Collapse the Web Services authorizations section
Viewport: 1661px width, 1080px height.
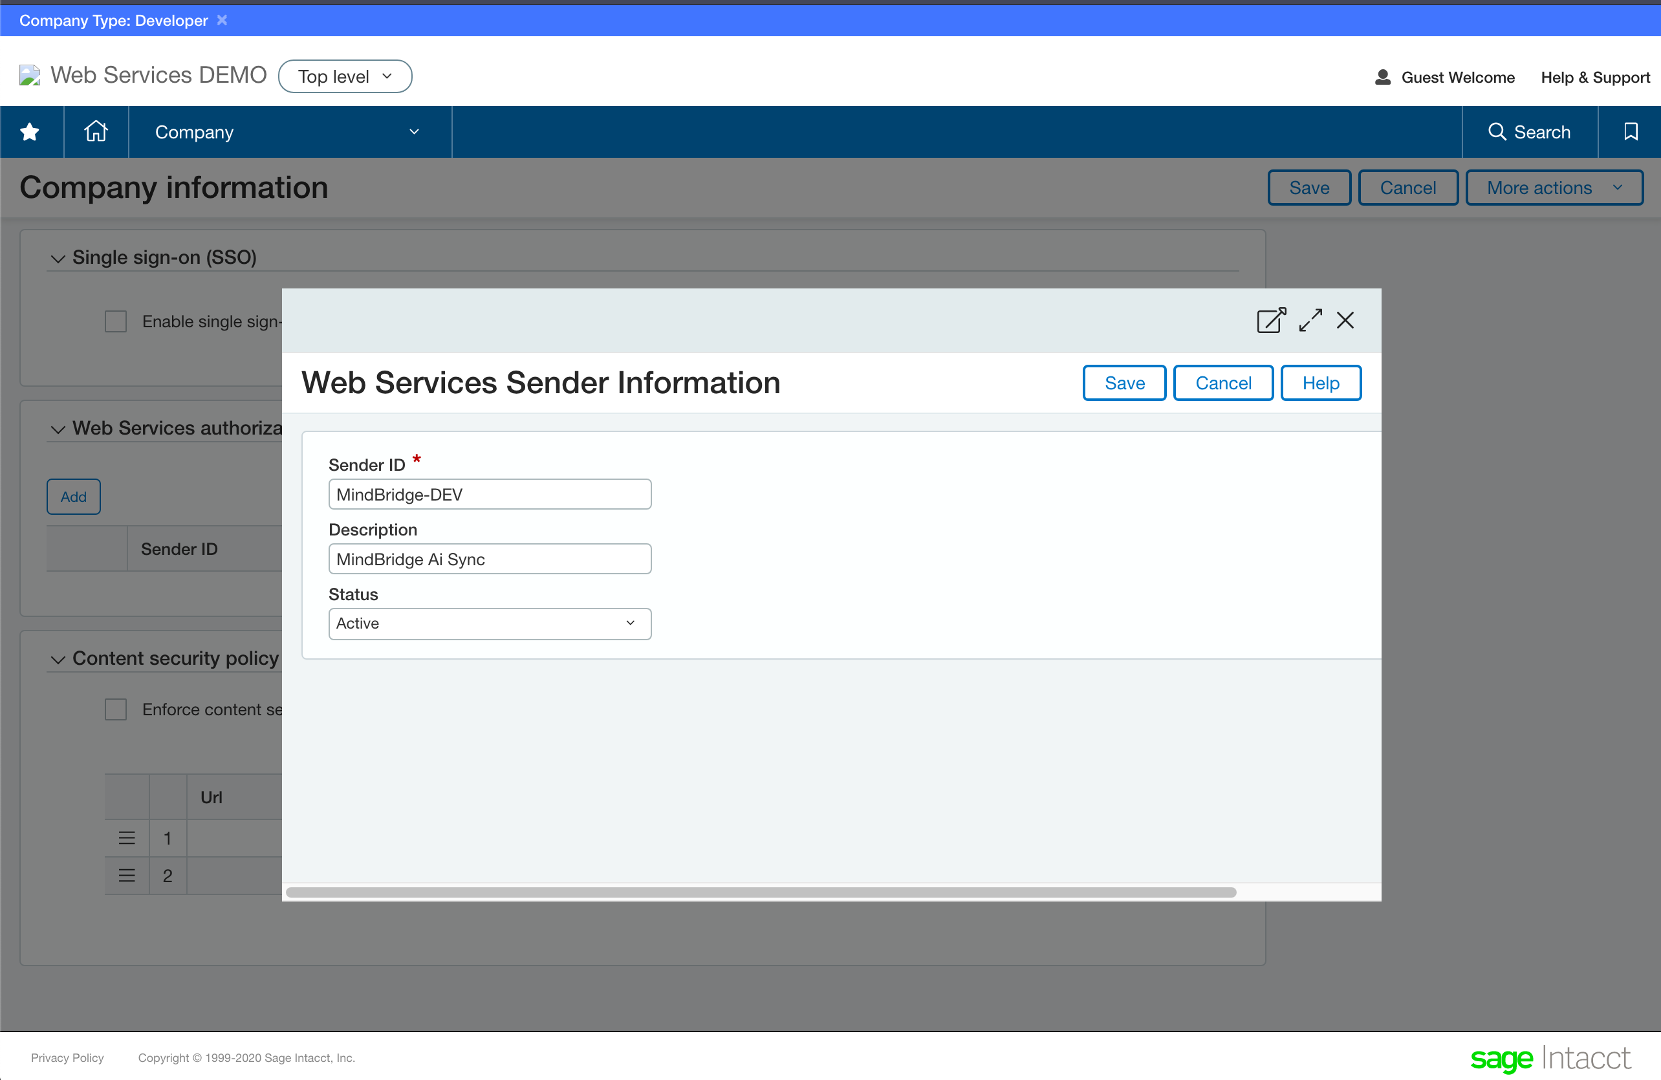pyautogui.click(x=58, y=429)
